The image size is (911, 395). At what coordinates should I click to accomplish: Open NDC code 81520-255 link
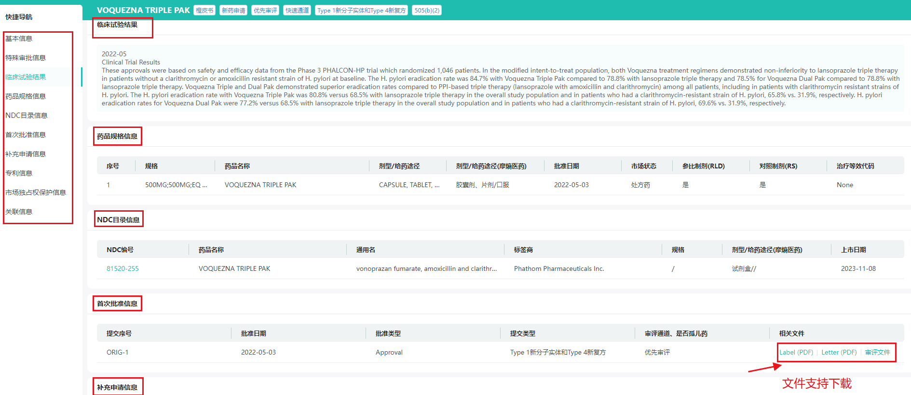pyautogui.click(x=122, y=268)
